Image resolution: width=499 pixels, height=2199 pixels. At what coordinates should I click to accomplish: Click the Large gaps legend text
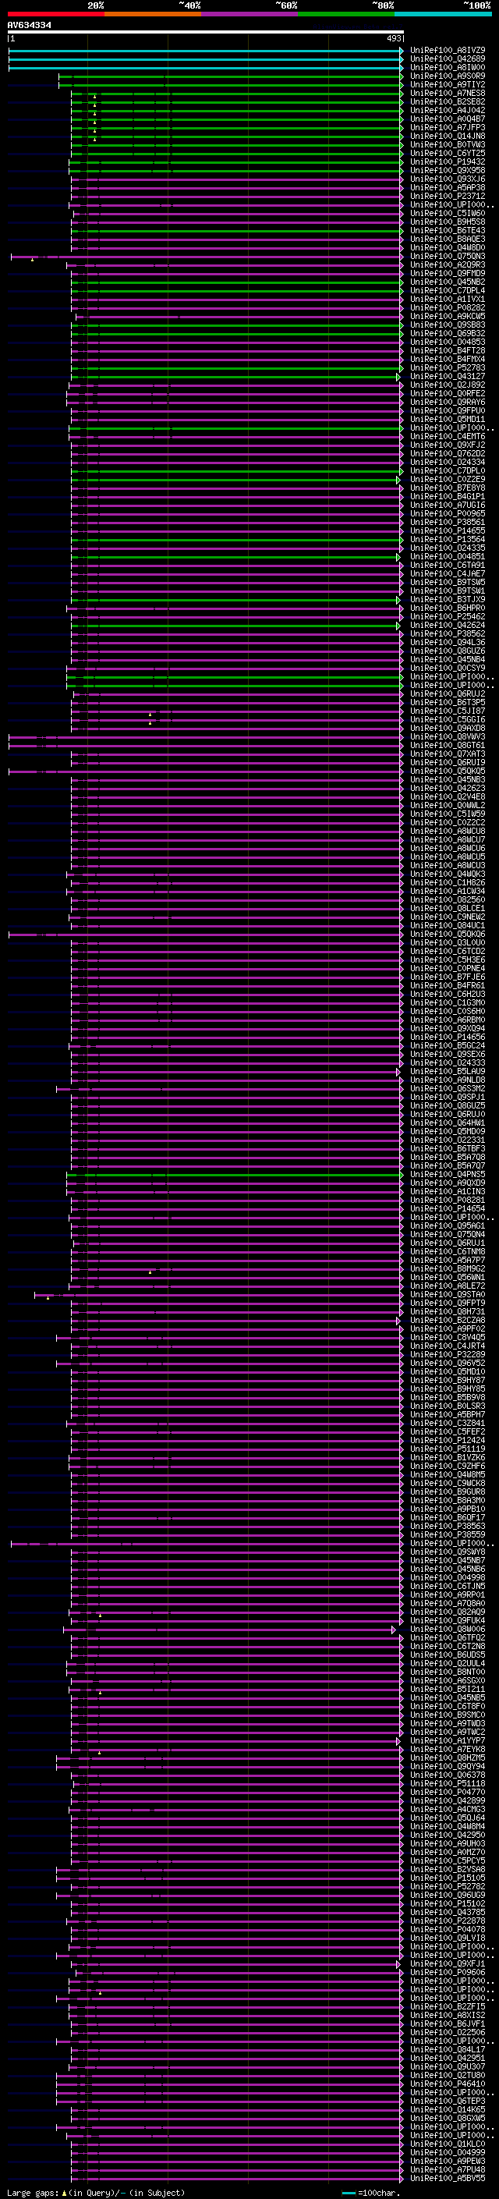(34, 2192)
